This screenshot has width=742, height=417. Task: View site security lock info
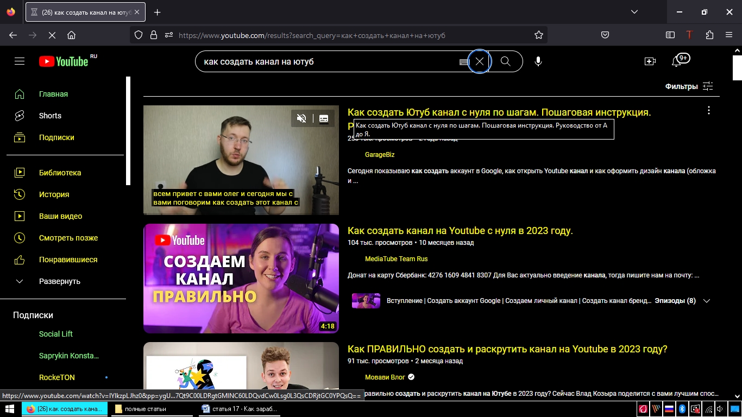(154, 35)
